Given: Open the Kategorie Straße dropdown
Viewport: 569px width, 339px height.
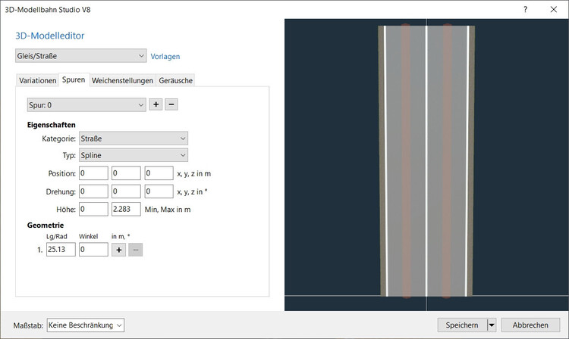Looking at the screenshot, I should pos(134,138).
